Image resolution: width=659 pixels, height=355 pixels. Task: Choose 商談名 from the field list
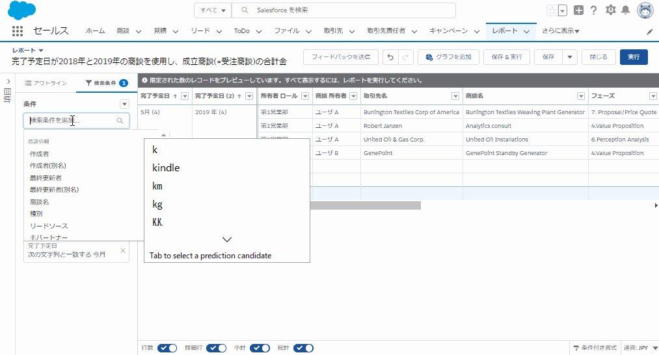(x=39, y=202)
